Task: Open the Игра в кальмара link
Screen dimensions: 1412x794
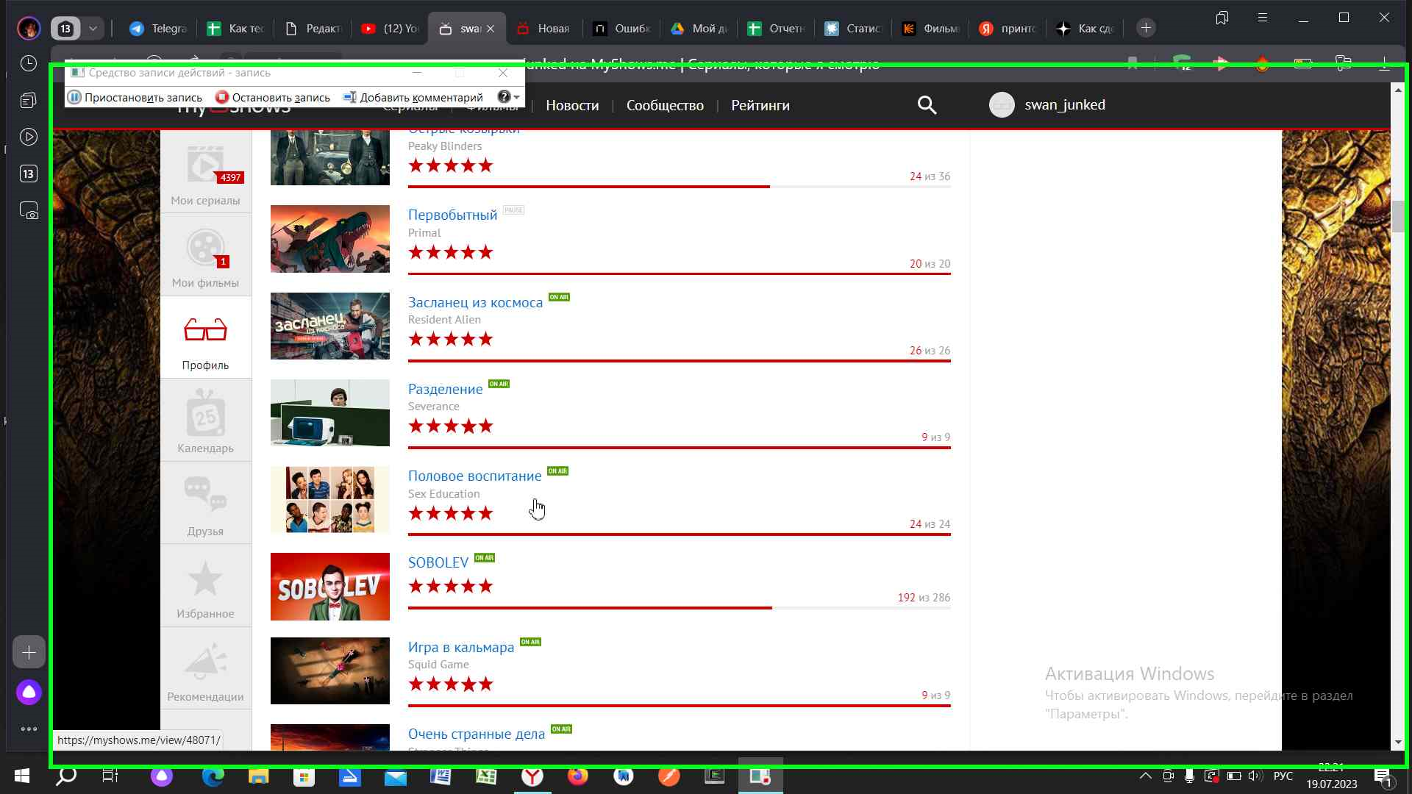Action: (460, 647)
